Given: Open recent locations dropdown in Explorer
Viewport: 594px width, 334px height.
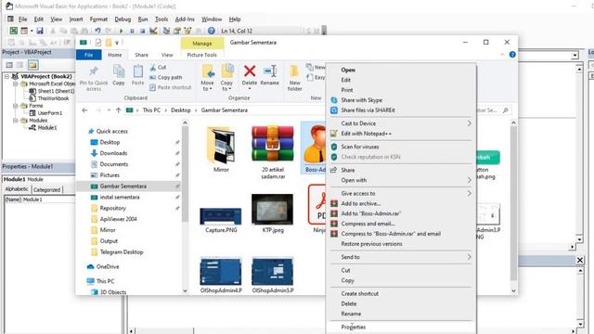Looking at the screenshot, I should click(x=109, y=110).
